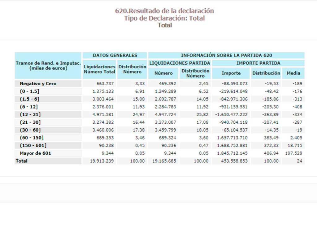Click the page title '620.Resultado de la declaración'
Screen dimensions: 317x244
tap(164, 11)
